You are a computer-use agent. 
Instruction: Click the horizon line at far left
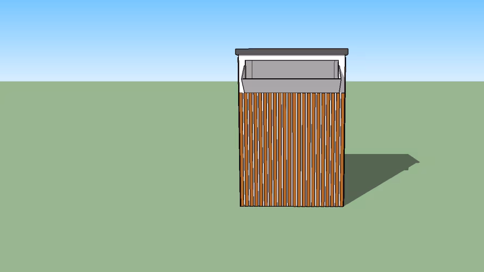[5, 81]
